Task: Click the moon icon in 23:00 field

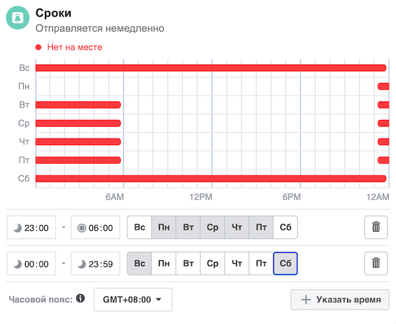Action: click(x=18, y=228)
